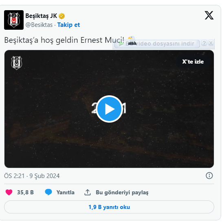Like the tweet with the heart icon
The height and width of the screenshot is (222, 224).
(9, 192)
